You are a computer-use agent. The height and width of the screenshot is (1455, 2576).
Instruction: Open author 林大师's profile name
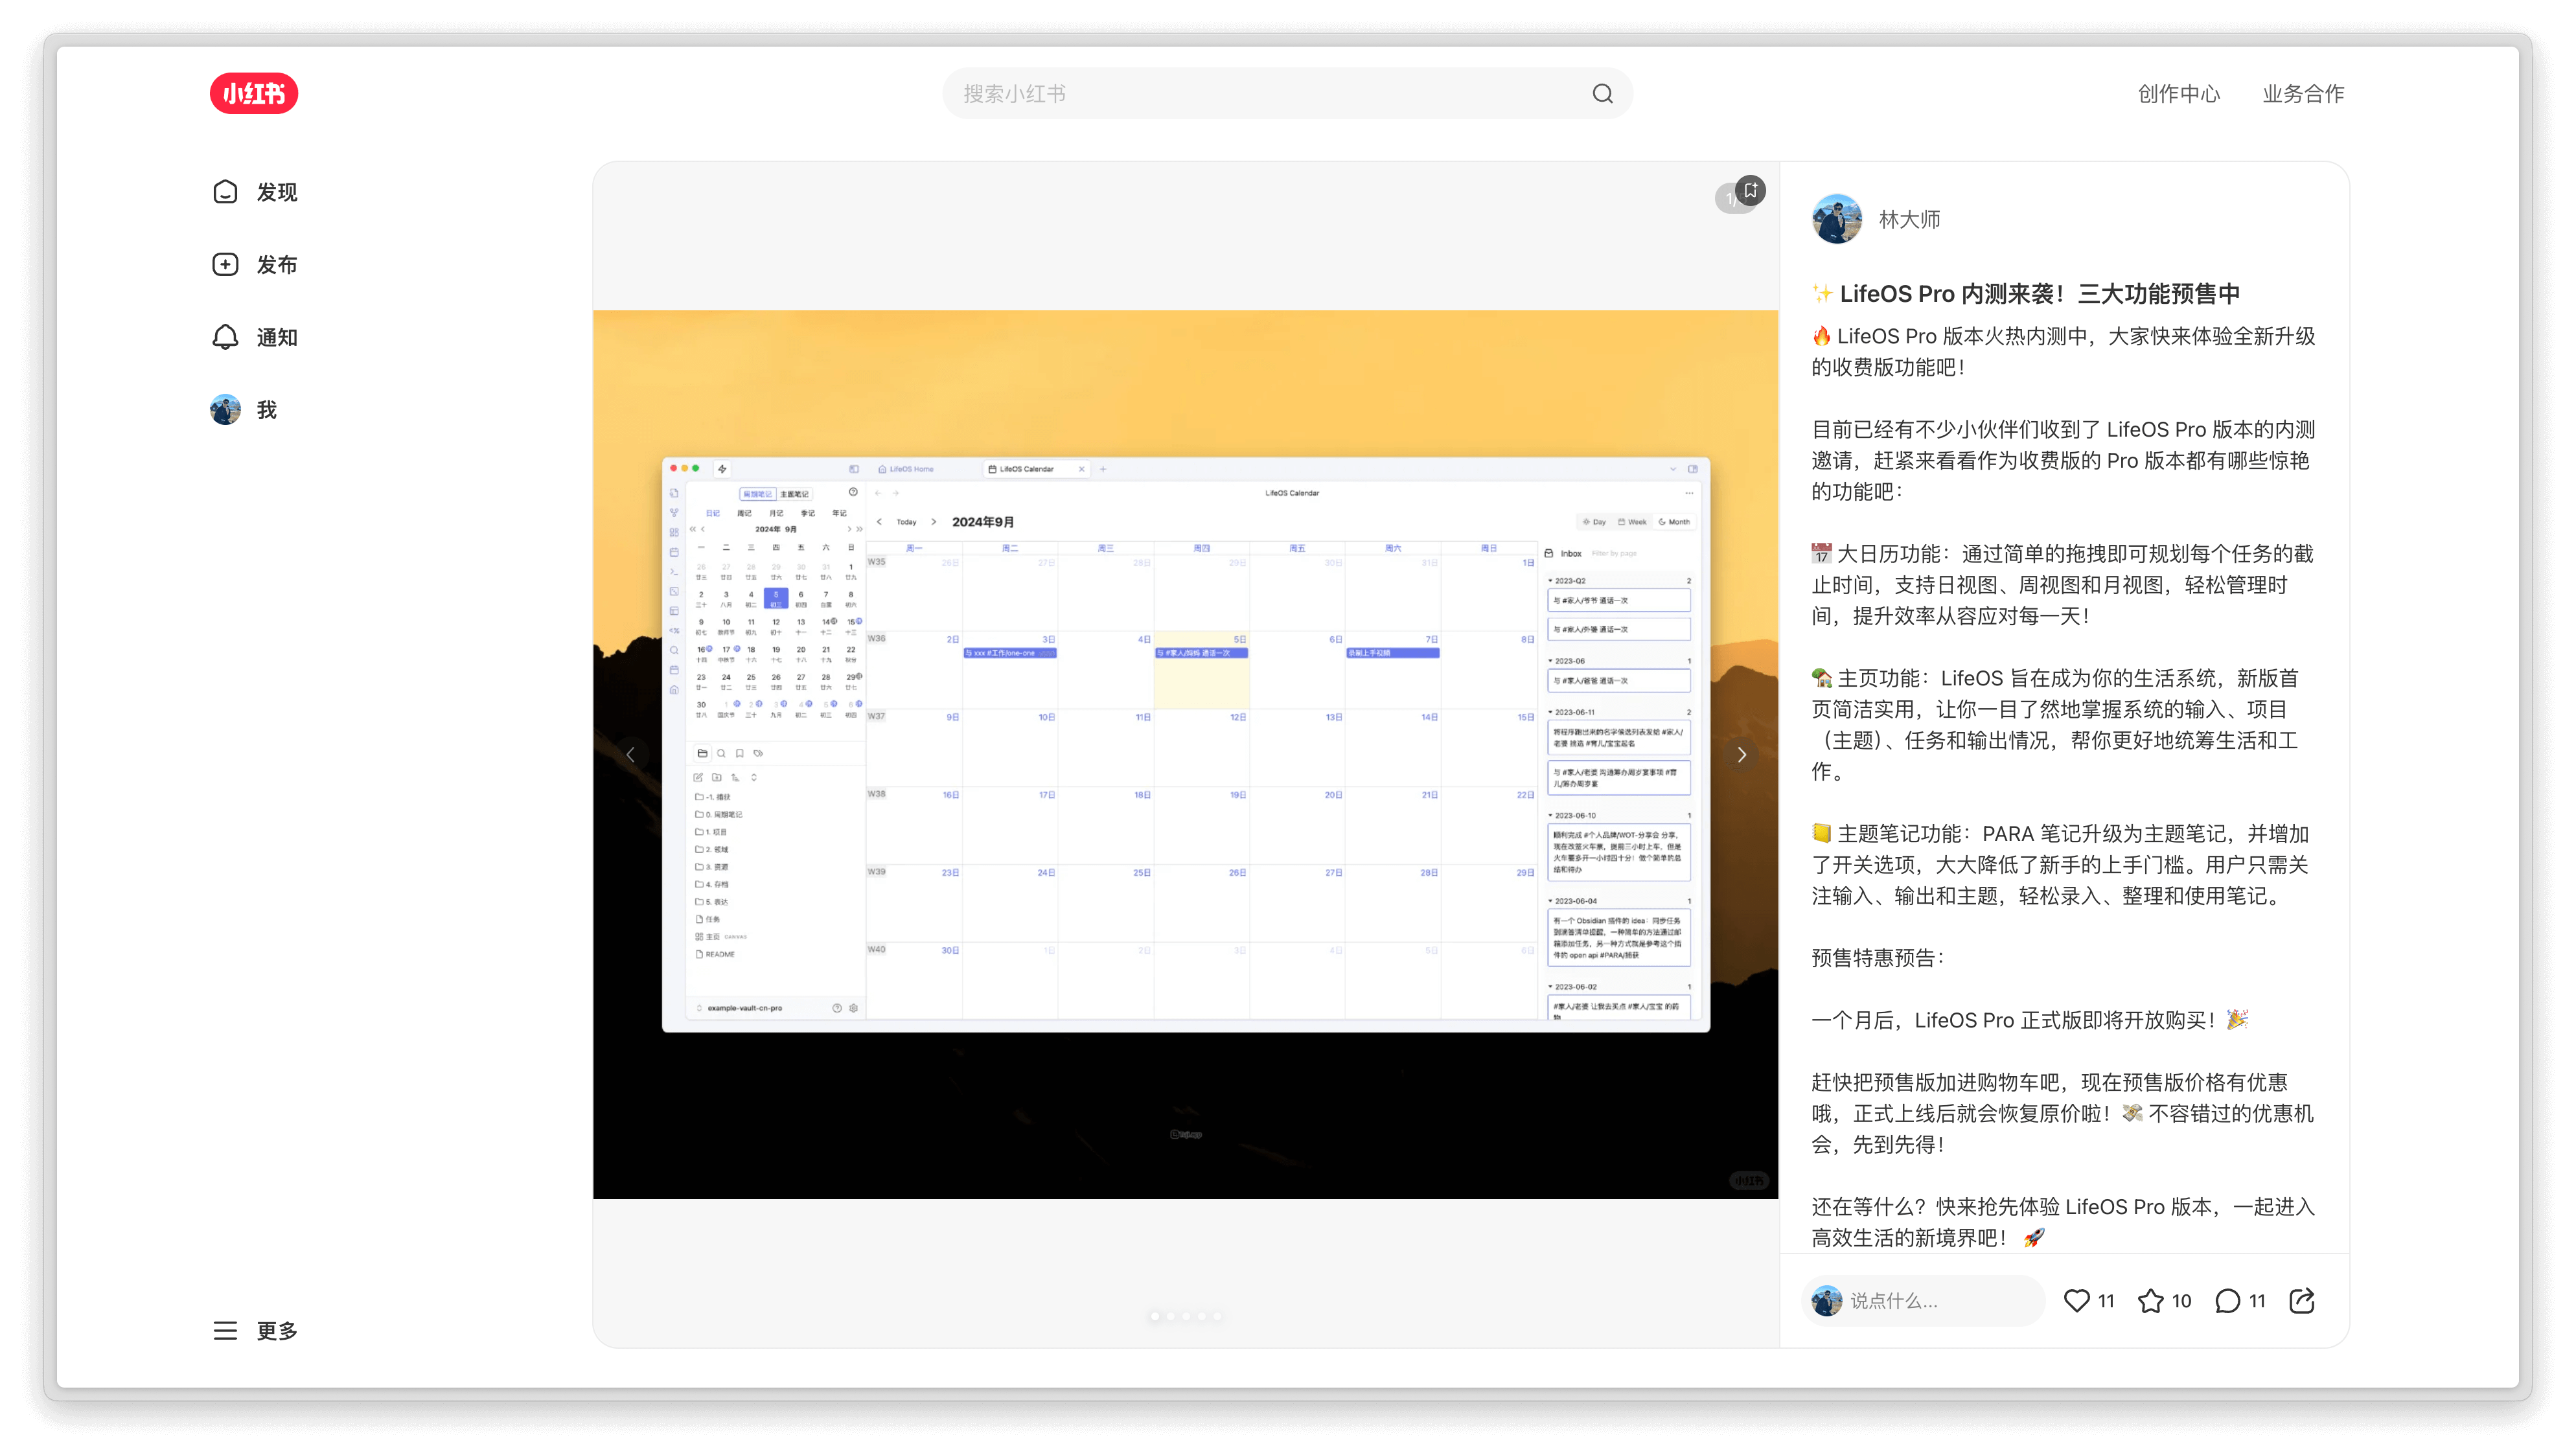tap(1909, 219)
